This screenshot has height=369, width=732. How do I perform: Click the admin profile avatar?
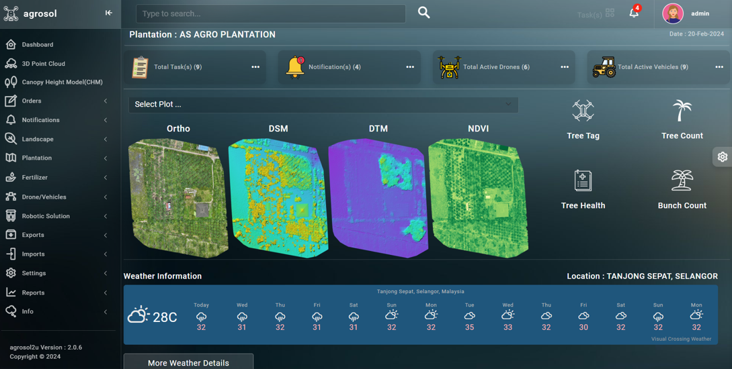[x=672, y=13]
